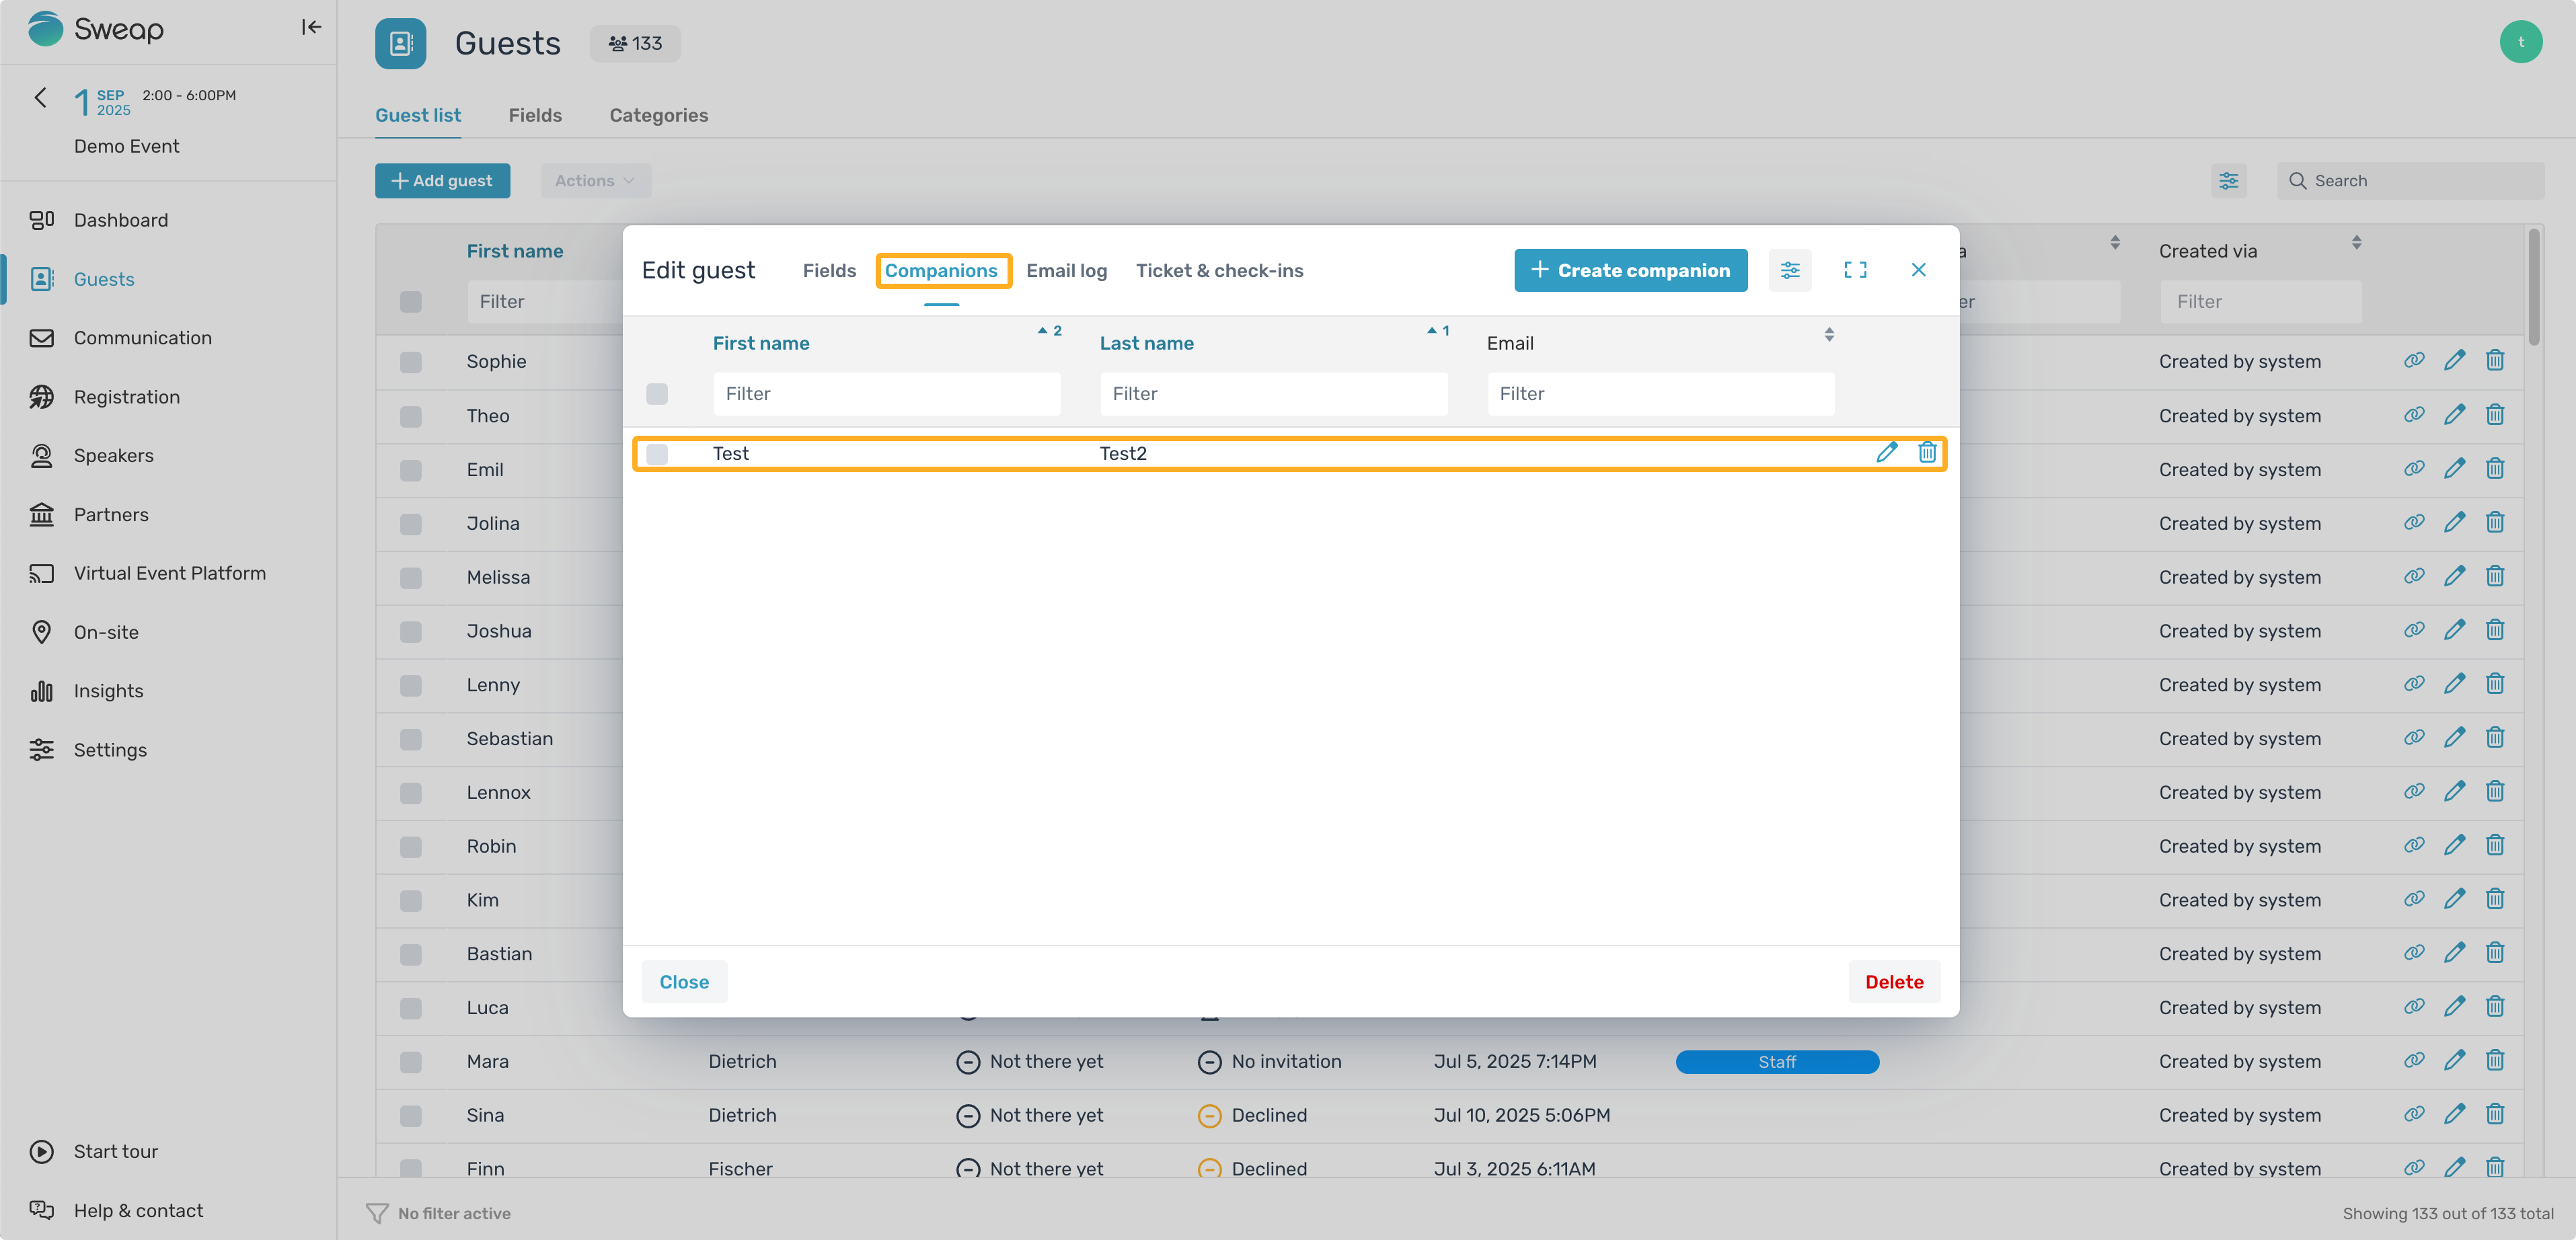Switch to the page-level Fields tab
2576x1240 pixels.
(x=535, y=115)
